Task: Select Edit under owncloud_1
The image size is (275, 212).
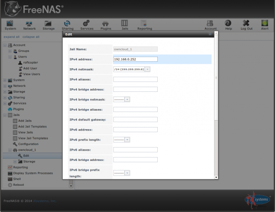Action: click(26, 156)
